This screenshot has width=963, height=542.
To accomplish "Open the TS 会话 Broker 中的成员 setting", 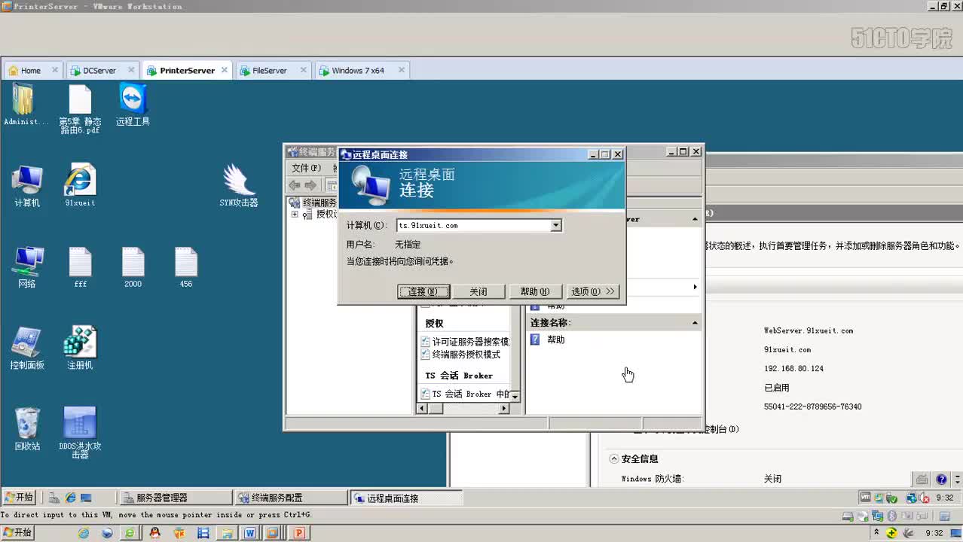I will (x=466, y=394).
